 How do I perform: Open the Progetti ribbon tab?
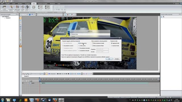click(x=8, y=4)
